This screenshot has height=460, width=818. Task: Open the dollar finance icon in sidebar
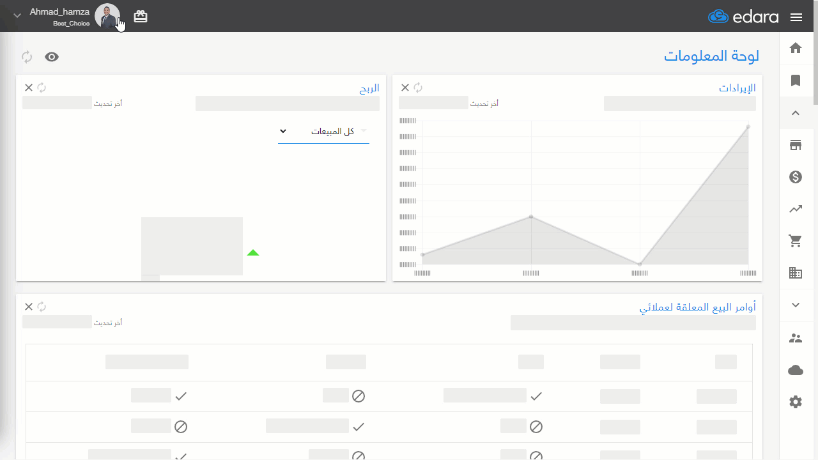[796, 177]
